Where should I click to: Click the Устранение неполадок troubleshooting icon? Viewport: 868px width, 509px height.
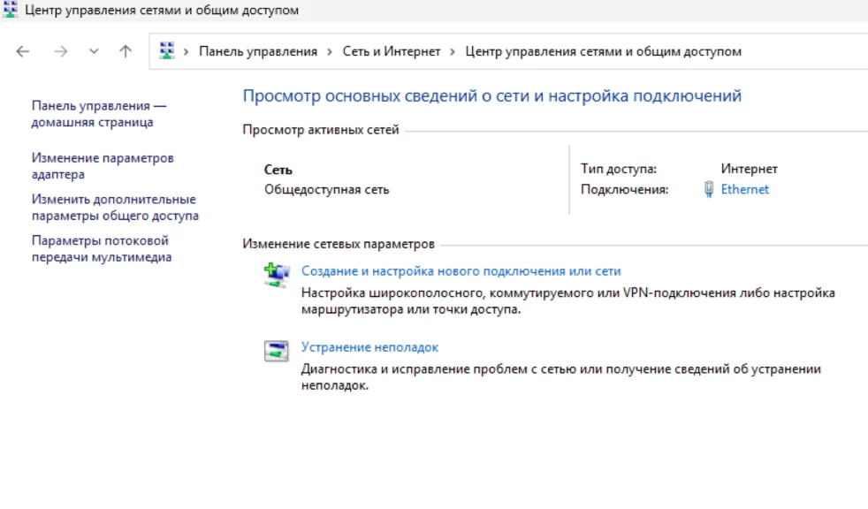point(277,351)
